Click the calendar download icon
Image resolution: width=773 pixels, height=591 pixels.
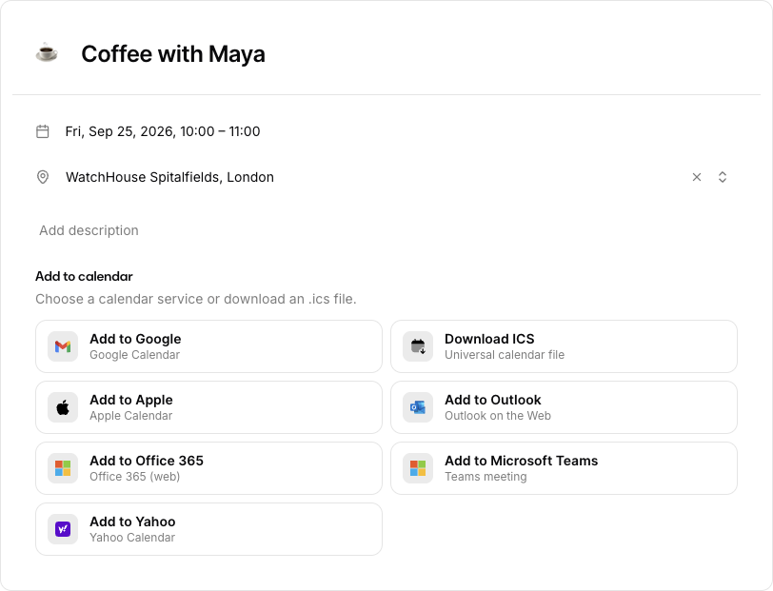(418, 346)
